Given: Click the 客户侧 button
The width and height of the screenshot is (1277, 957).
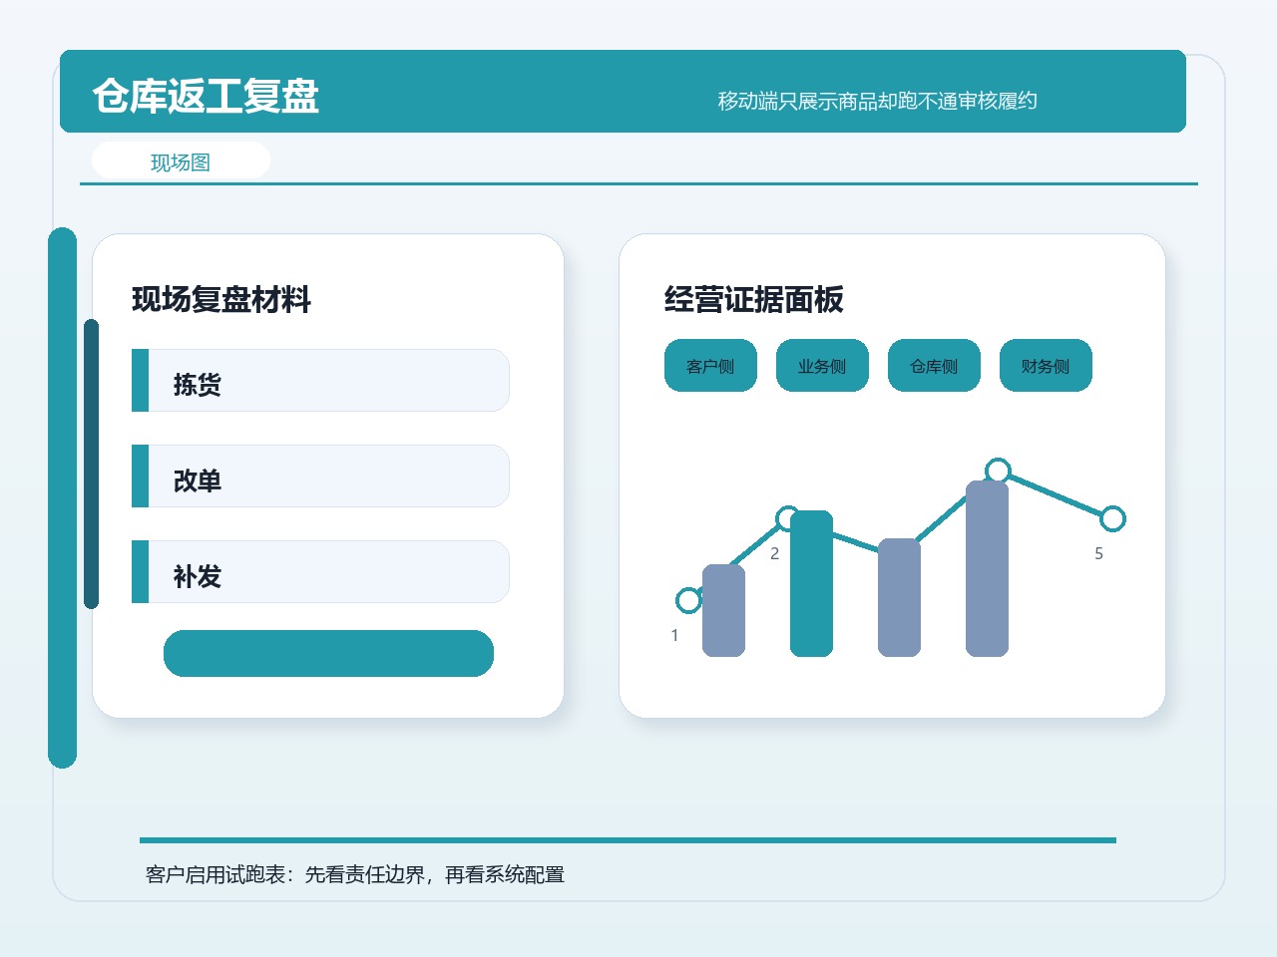Looking at the screenshot, I should 710,366.
